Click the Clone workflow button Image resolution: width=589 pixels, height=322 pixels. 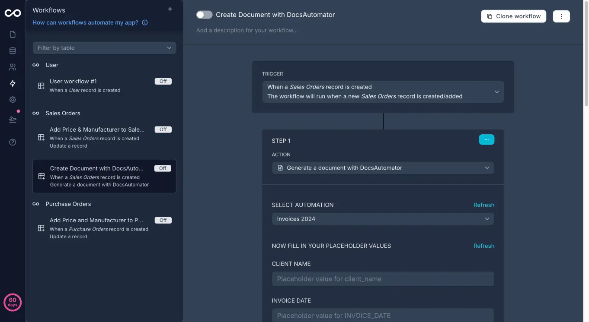click(513, 16)
